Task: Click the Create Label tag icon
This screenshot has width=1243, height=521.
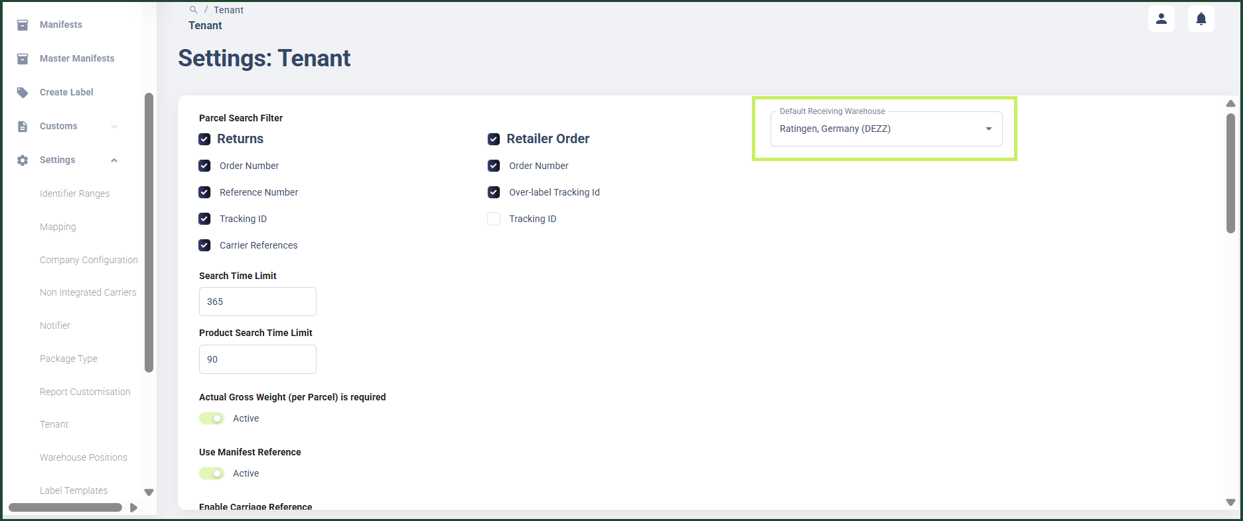Action: [23, 92]
